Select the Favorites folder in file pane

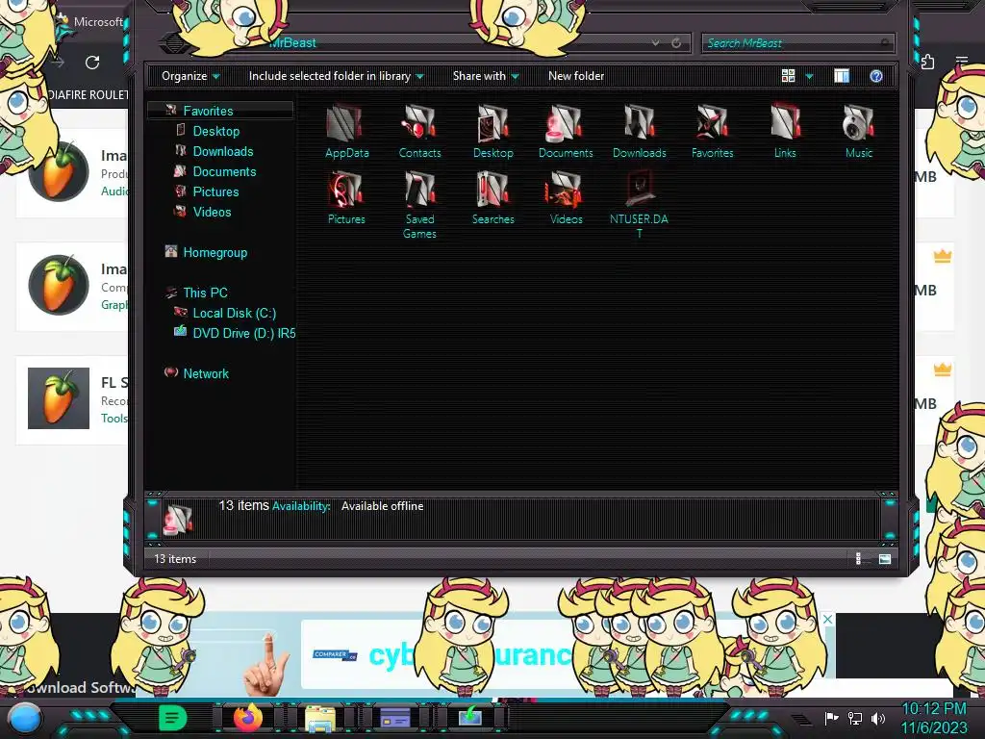pyautogui.click(x=713, y=122)
